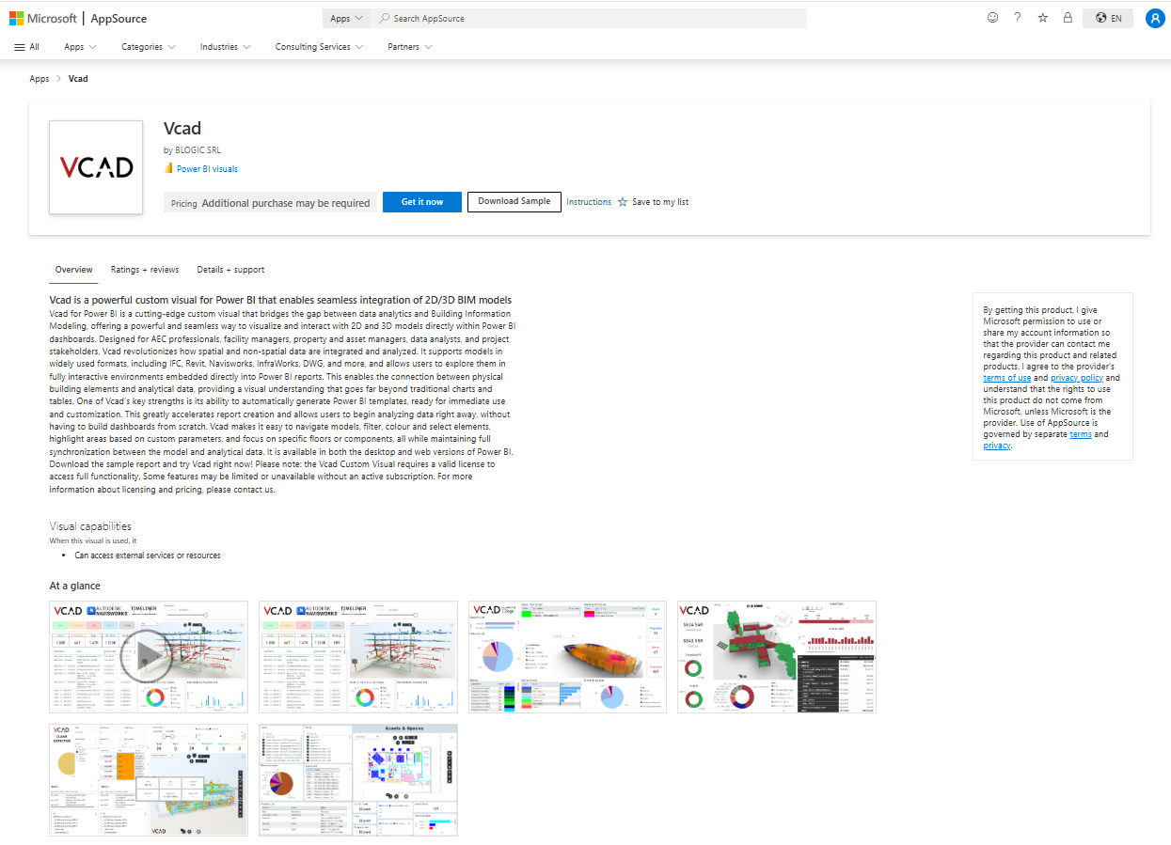Image resolution: width=1171 pixels, height=845 pixels.
Task: Click the 'Visual capabilities' heading
Action: 90,526
